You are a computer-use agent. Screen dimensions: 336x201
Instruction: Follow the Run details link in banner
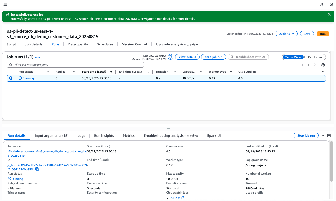point(165,19)
